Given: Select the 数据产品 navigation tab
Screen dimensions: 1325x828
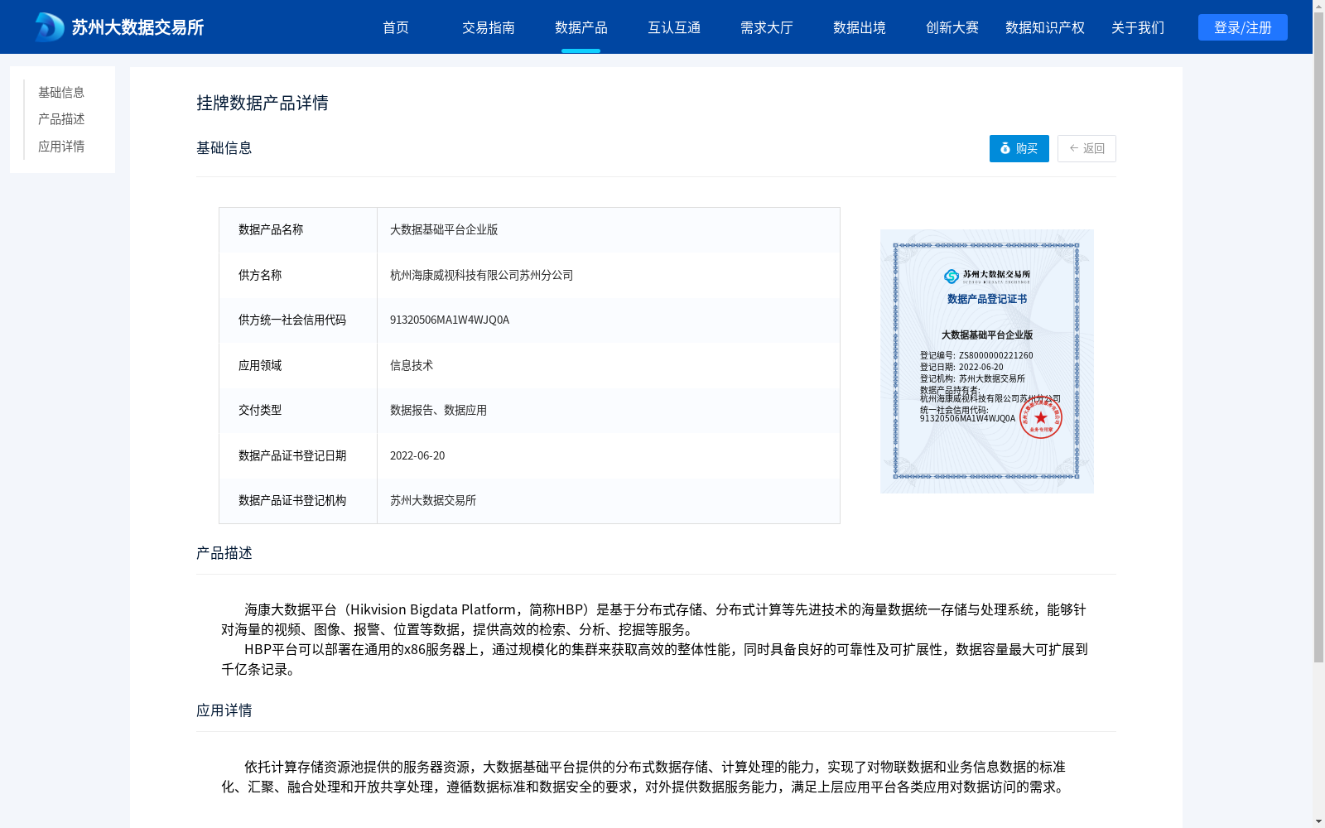Looking at the screenshot, I should tap(581, 27).
